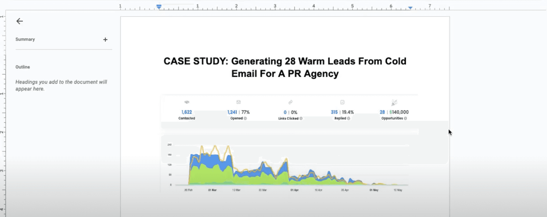
Task: Add a summary with the plus icon
Action: pyautogui.click(x=105, y=40)
